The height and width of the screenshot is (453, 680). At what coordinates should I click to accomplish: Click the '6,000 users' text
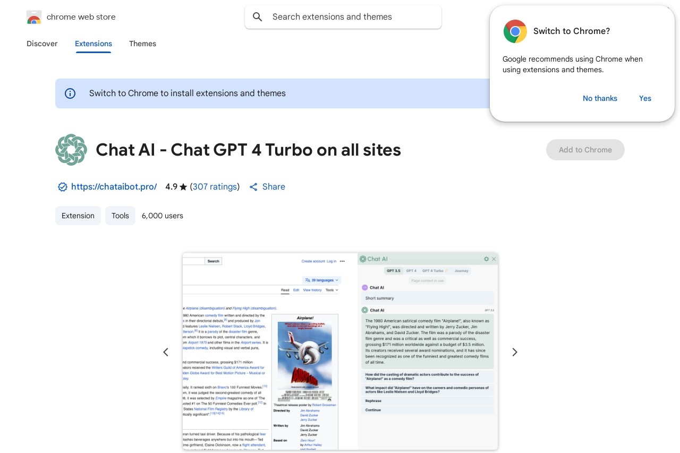coord(163,216)
